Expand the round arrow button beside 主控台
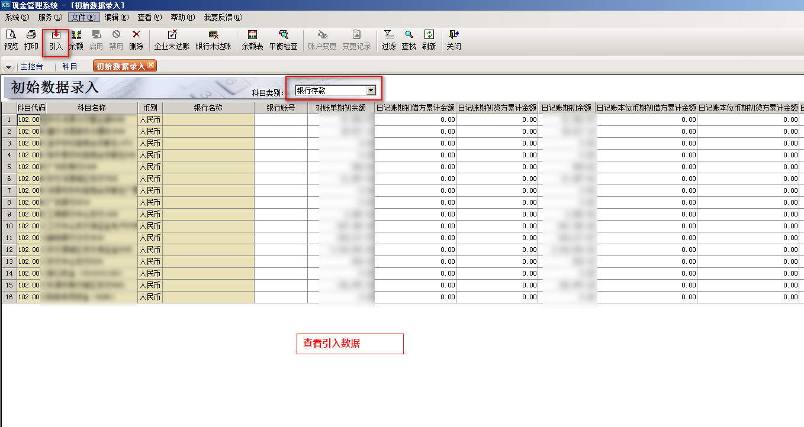The width and height of the screenshot is (804, 427). click(x=8, y=67)
